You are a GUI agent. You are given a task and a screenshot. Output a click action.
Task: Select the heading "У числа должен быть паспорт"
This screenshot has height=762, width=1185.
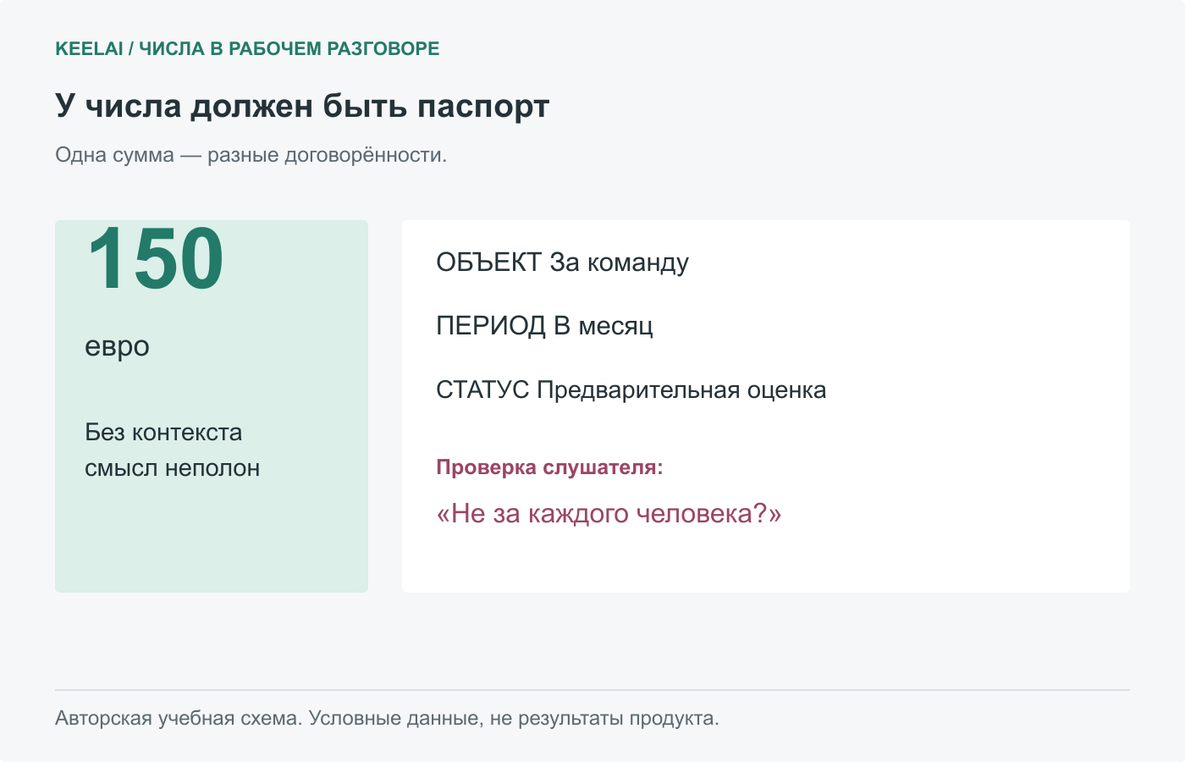[x=302, y=107]
